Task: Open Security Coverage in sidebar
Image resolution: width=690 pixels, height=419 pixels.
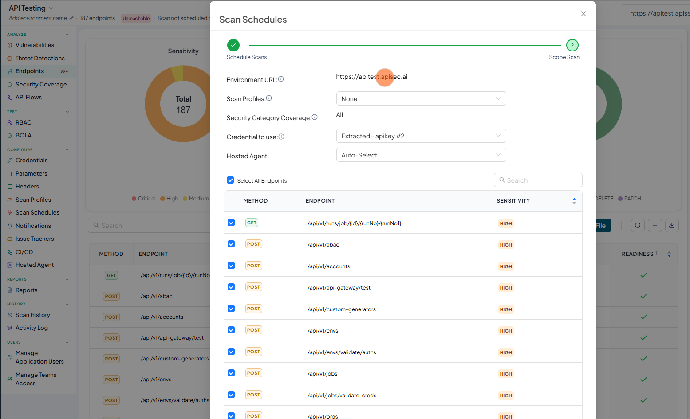Action: [x=41, y=84]
